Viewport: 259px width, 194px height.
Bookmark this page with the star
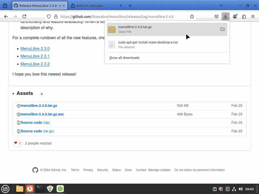click(192, 16)
